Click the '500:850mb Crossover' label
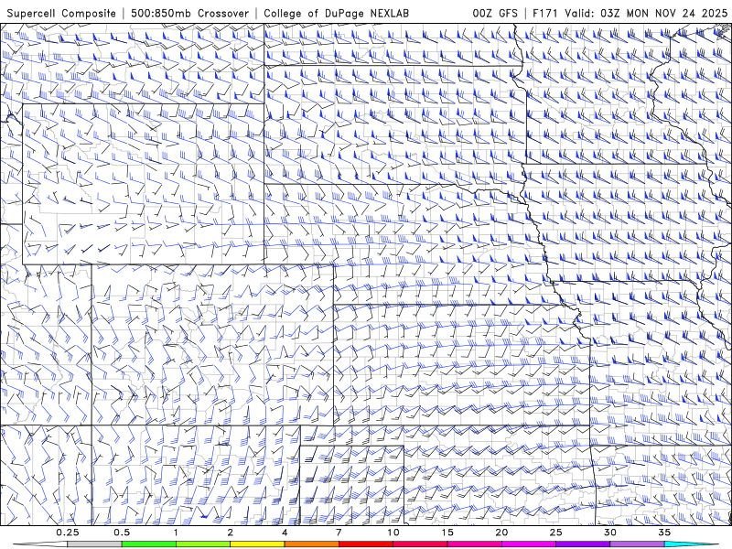This screenshot has width=732, height=549. click(x=189, y=13)
